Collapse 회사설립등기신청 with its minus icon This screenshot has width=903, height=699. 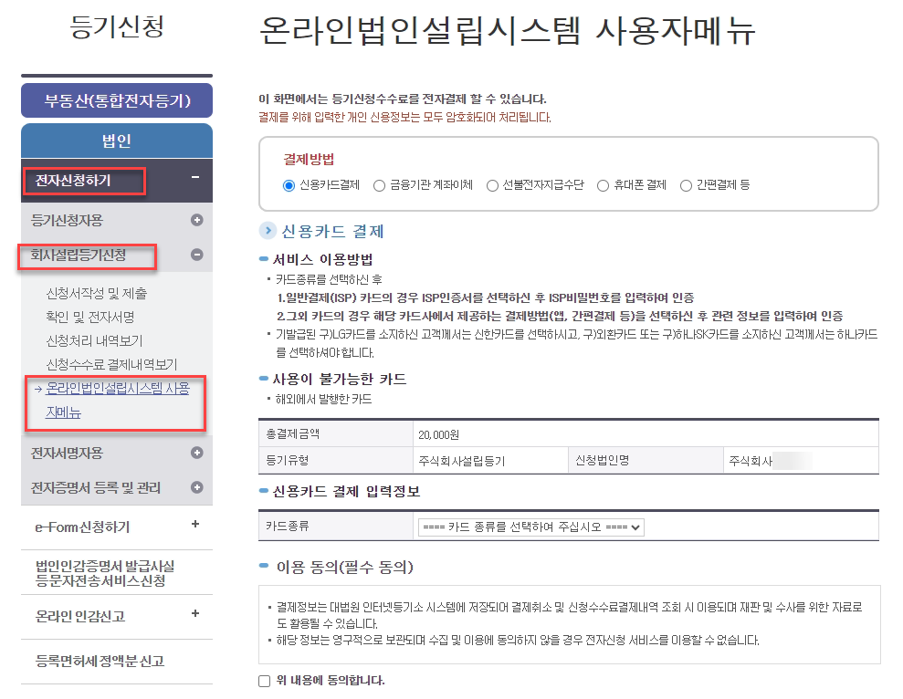pos(197,255)
